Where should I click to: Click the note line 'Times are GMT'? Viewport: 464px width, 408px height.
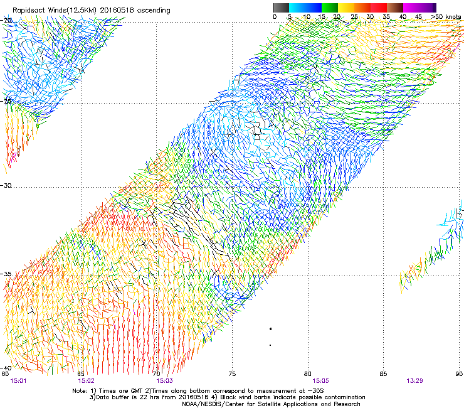point(121,391)
